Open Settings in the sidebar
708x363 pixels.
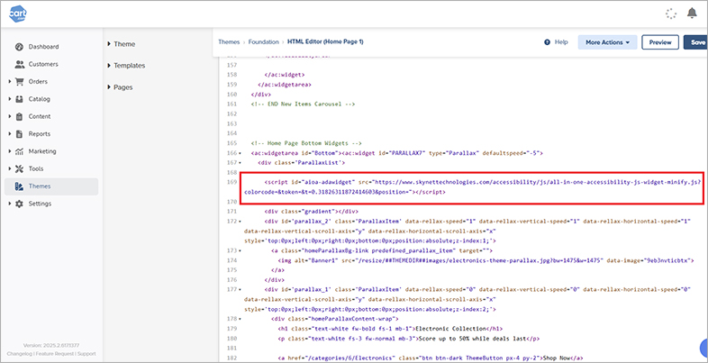(39, 204)
